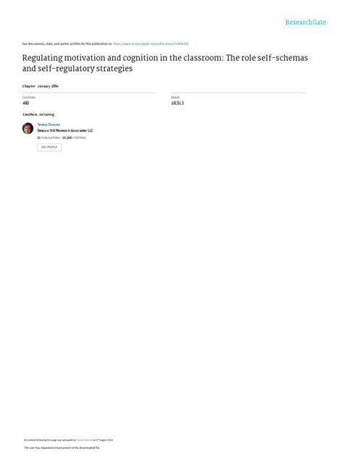This screenshot has height=458, width=343.
Task: Click the author name Teresa Duncan
Action: pyautogui.click(x=48, y=125)
